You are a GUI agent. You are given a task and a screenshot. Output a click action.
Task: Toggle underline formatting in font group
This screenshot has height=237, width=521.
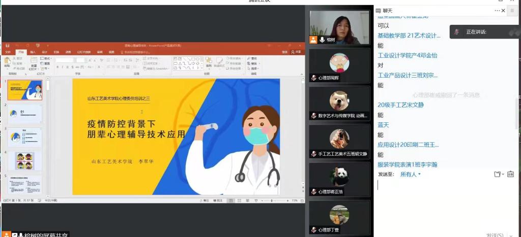pyautogui.click(x=68, y=67)
